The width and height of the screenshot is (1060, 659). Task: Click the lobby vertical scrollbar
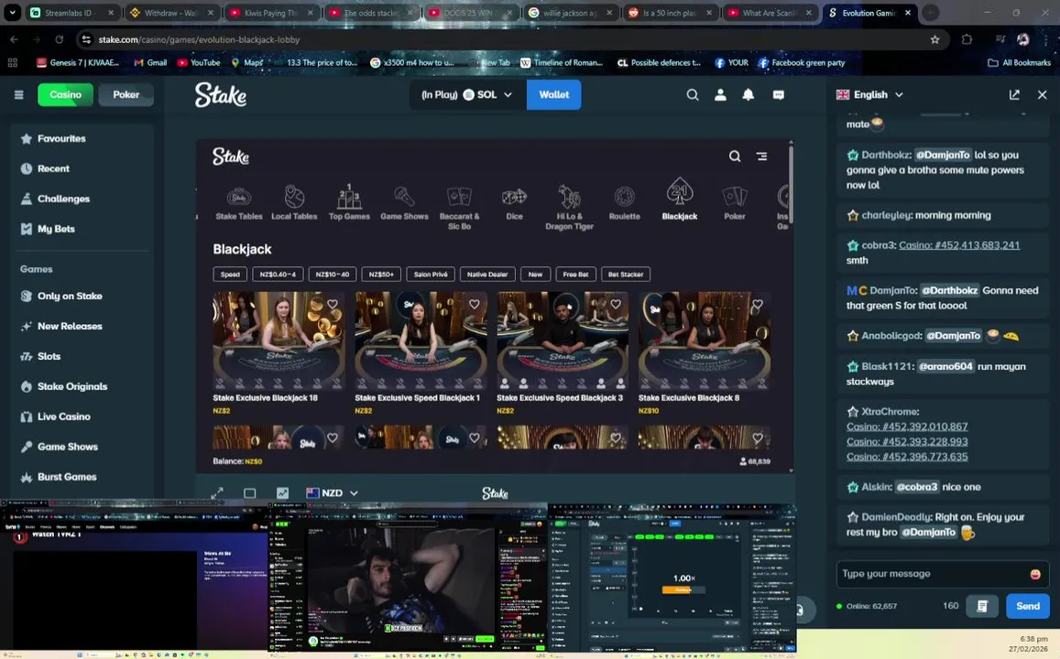[x=791, y=184]
